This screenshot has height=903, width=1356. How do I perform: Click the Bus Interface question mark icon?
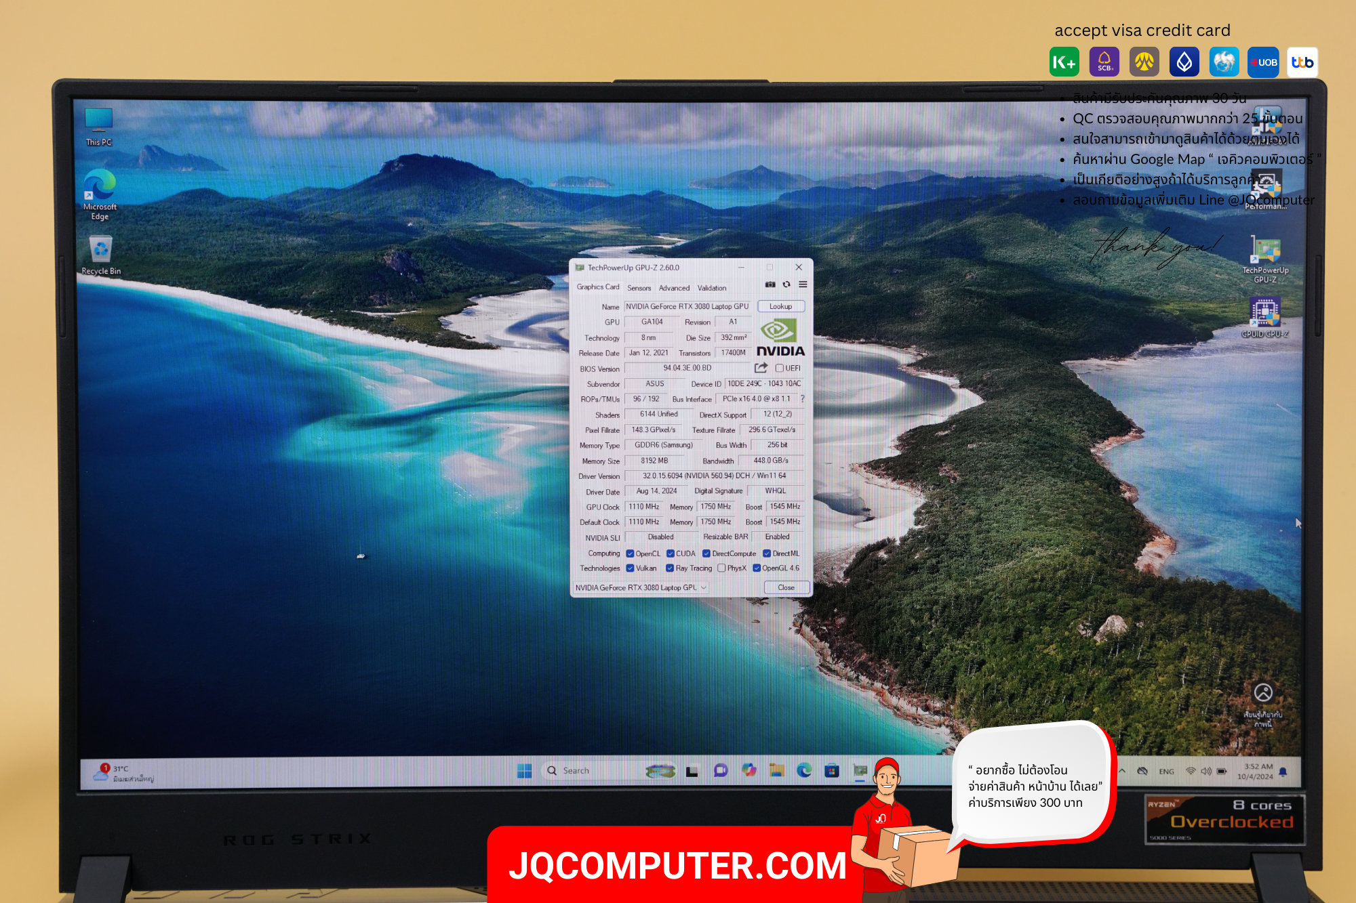tap(802, 399)
